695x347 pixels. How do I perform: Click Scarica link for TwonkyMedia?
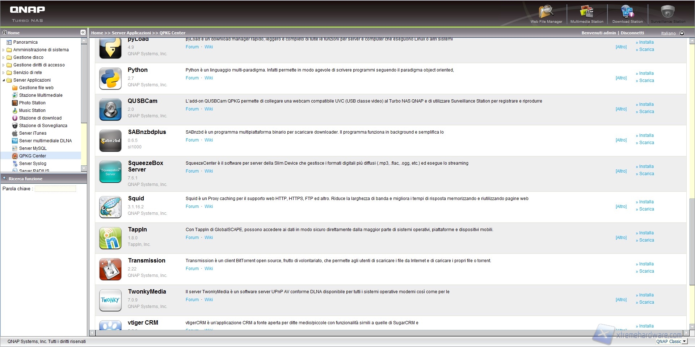pyautogui.click(x=646, y=302)
